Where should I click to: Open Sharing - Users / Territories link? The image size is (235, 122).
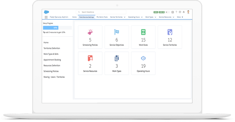(54, 77)
